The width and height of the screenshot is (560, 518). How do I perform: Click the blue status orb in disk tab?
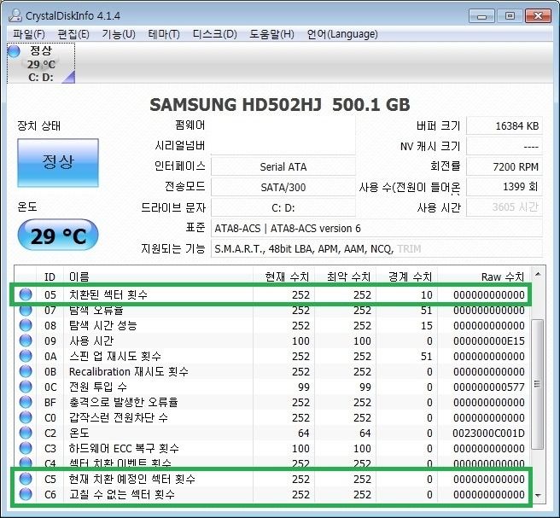pos(14,51)
